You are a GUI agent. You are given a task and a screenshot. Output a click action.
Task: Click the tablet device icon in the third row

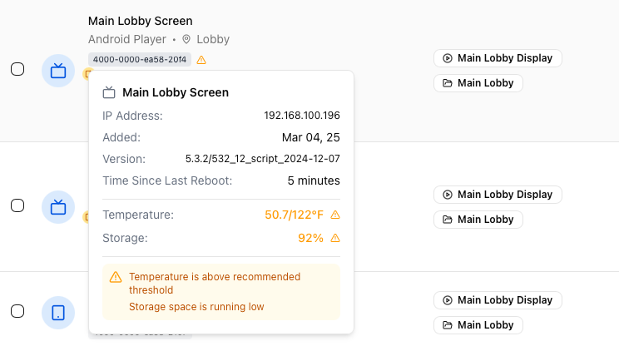click(58, 313)
